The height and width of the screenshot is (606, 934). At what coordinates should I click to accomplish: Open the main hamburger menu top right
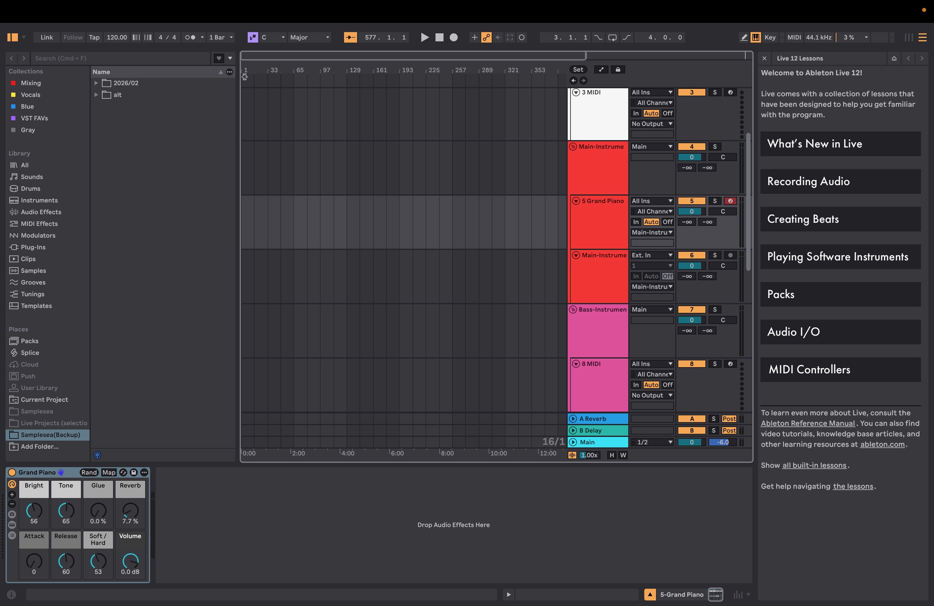point(922,37)
